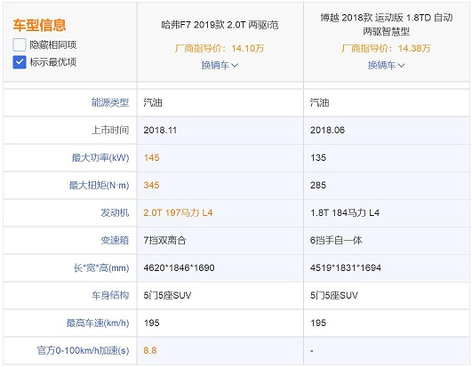Click the 发动机 row label
Image resolution: width=472 pixels, height=367 pixels.
click(115, 212)
